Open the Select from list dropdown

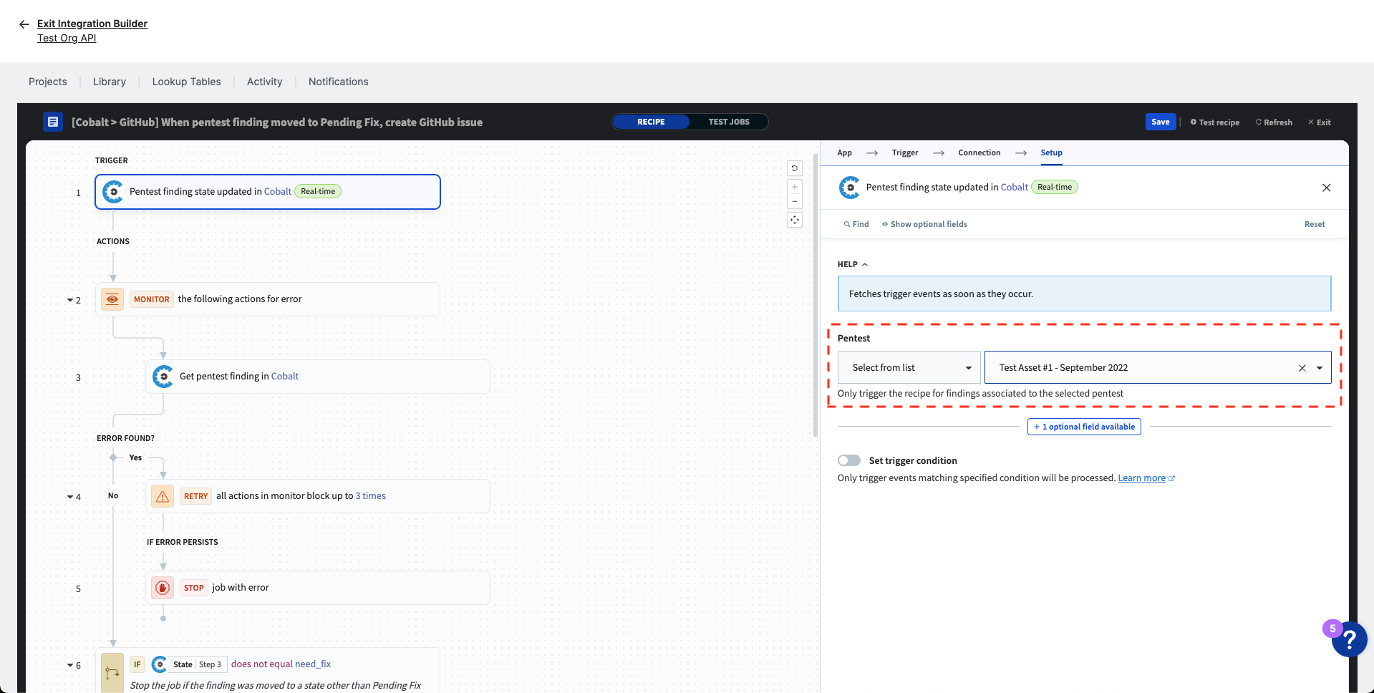coord(909,368)
